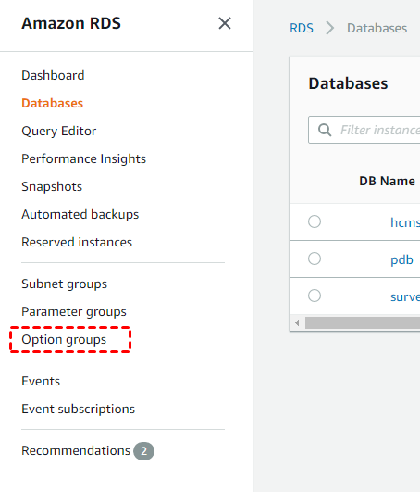The width and height of the screenshot is (420, 492).
Task: Select the hcms database radio button
Action: [315, 221]
